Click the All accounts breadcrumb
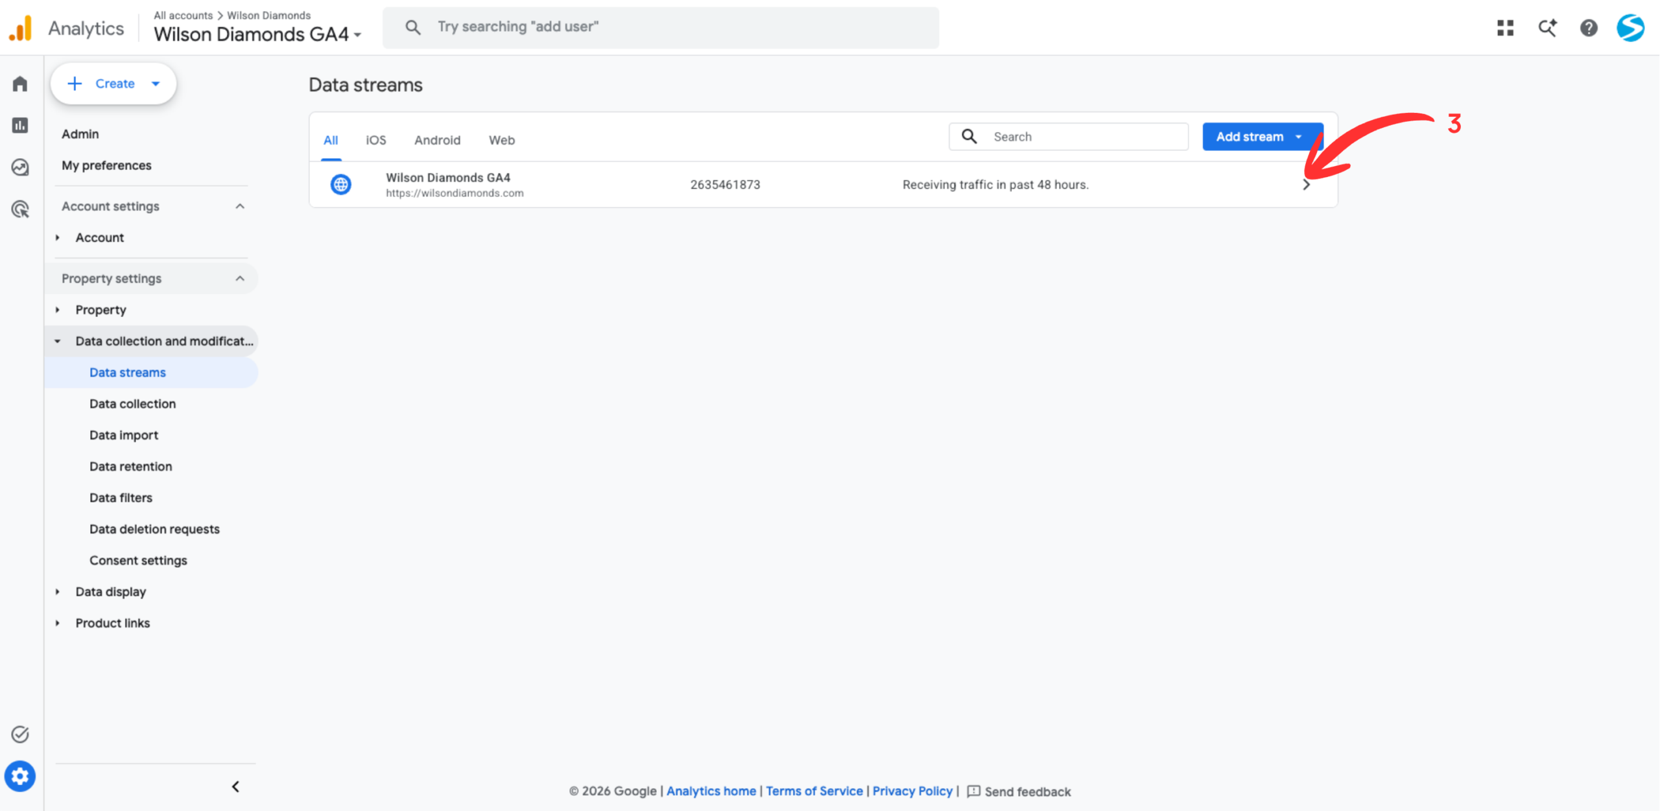This screenshot has width=1660, height=811. (183, 15)
